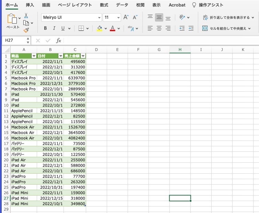Viewport: 259px width, 213px height.
Task: Open the データ tab
Action: (x=122, y=5)
